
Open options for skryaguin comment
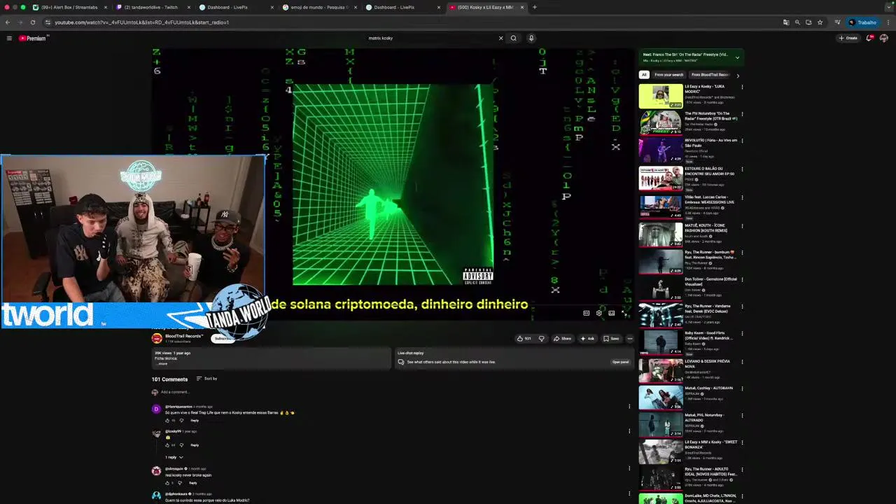coord(629,468)
